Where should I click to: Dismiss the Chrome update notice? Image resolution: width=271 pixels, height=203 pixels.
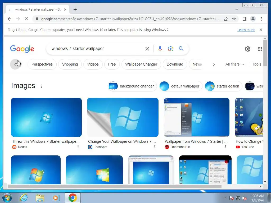pos(261,30)
